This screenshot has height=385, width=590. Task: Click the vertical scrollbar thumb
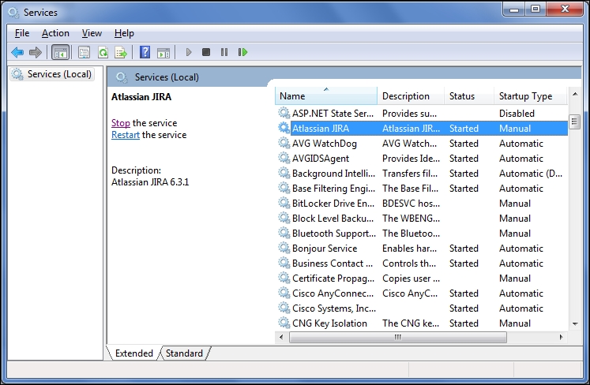pyautogui.click(x=574, y=121)
